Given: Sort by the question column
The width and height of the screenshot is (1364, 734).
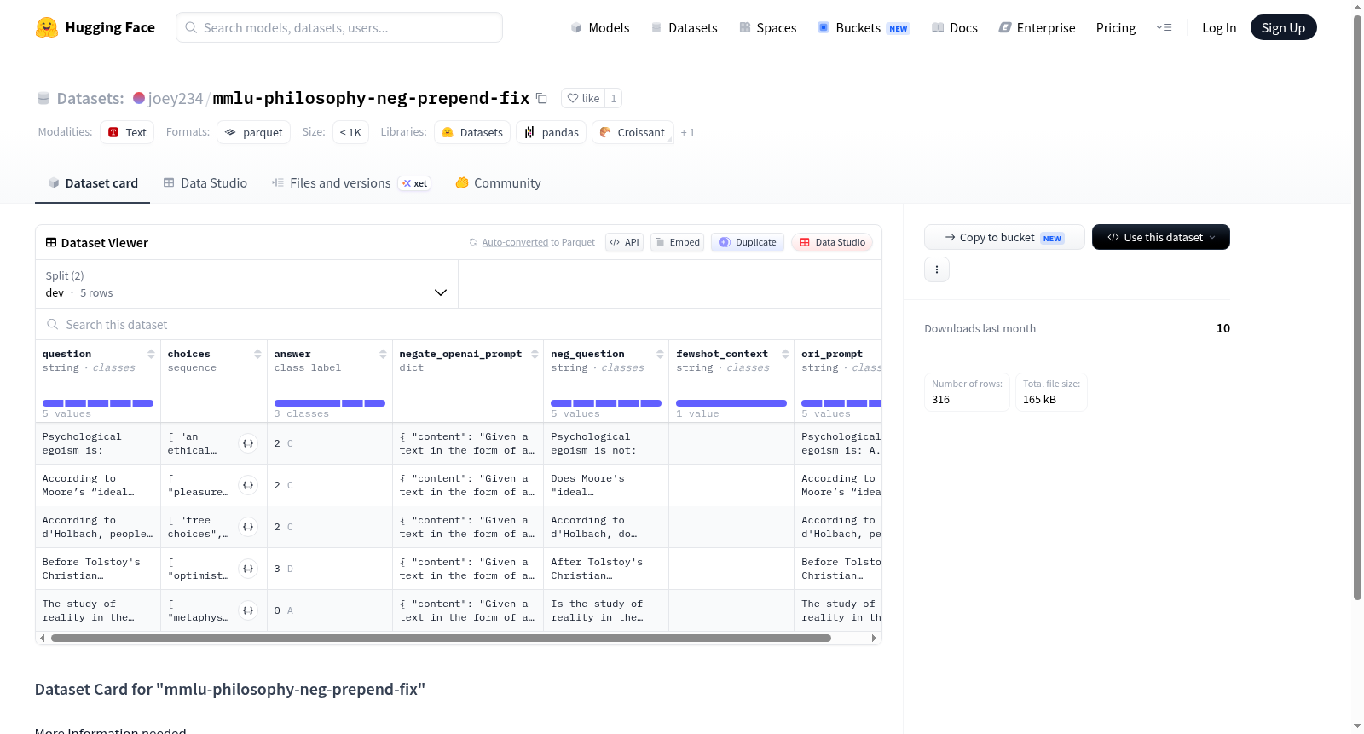Looking at the screenshot, I should click(x=151, y=354).
